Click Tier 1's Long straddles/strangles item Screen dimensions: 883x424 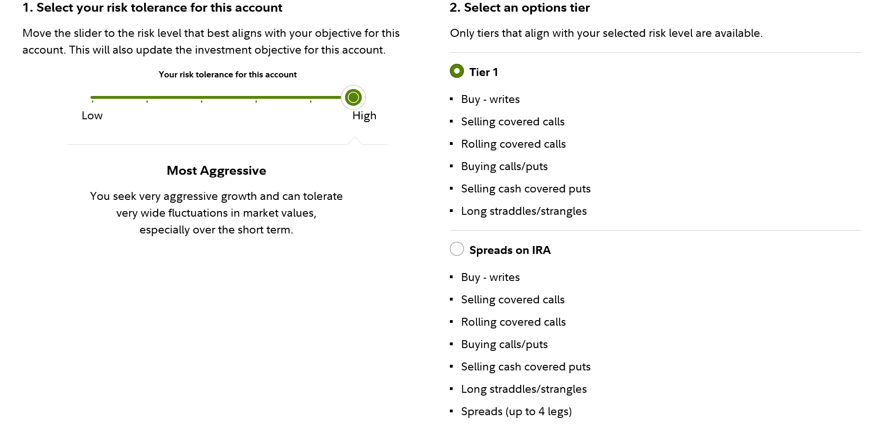click(524, 211)
